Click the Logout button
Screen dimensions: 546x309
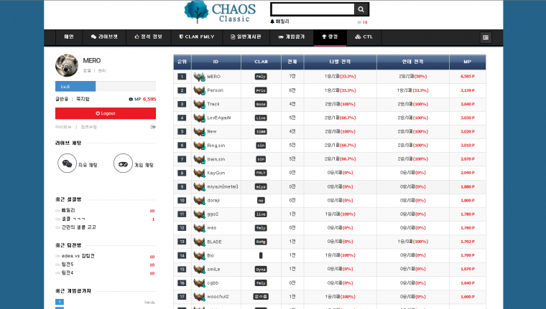(106, 113)
